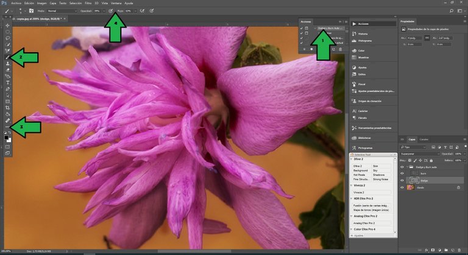Hide the Fondo layer
This screenshot has height=255, width=468.
402,187
